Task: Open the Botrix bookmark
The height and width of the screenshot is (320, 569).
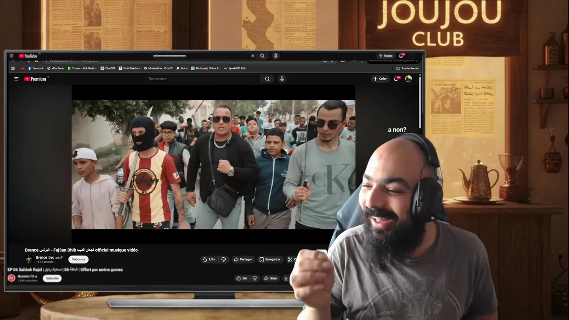Action: coord(182,68)
